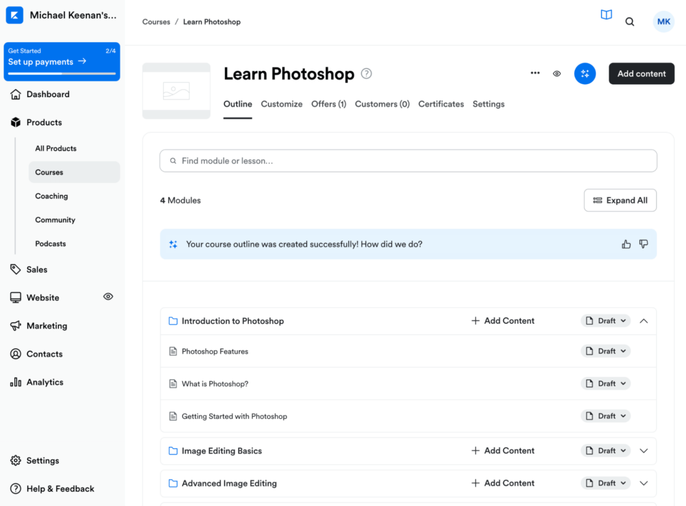Click the Set up payments banner
Image resolution: width=686 pixels, height=506 pixels.
pyautogui.click(x=62, y=62)
